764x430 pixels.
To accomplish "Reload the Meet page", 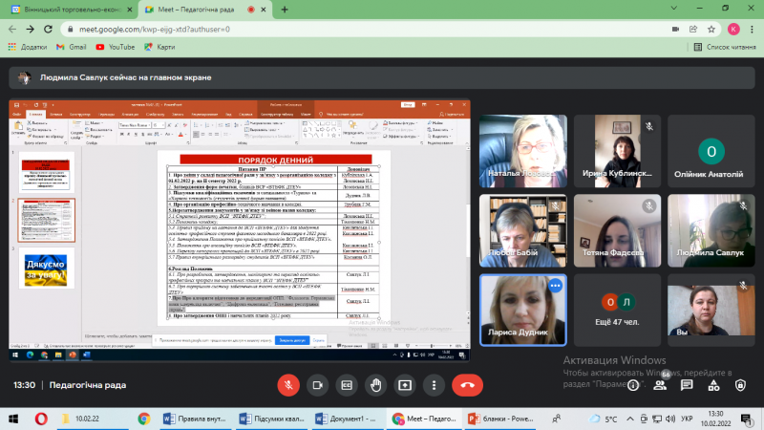I will 48,30.
